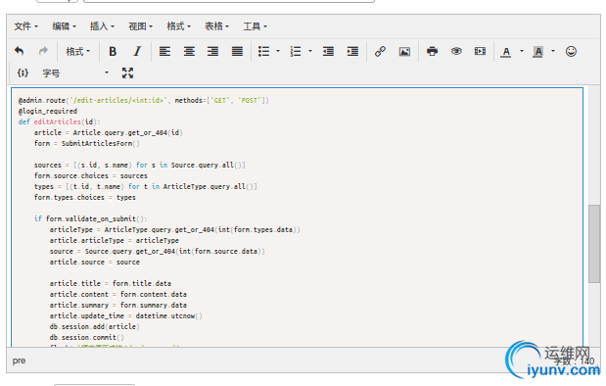This screenshot has height=386, width=606.
Task: Open background color picker arrow
Action: pos(553,51)
